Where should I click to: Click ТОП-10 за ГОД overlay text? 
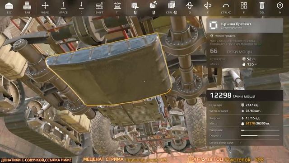(206, 159)
